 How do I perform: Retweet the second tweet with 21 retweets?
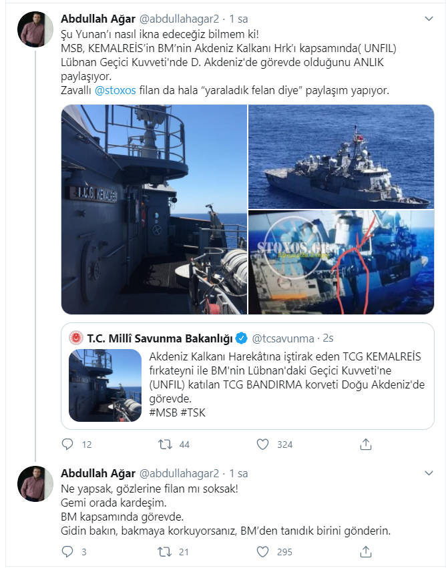tap(165, 552)
